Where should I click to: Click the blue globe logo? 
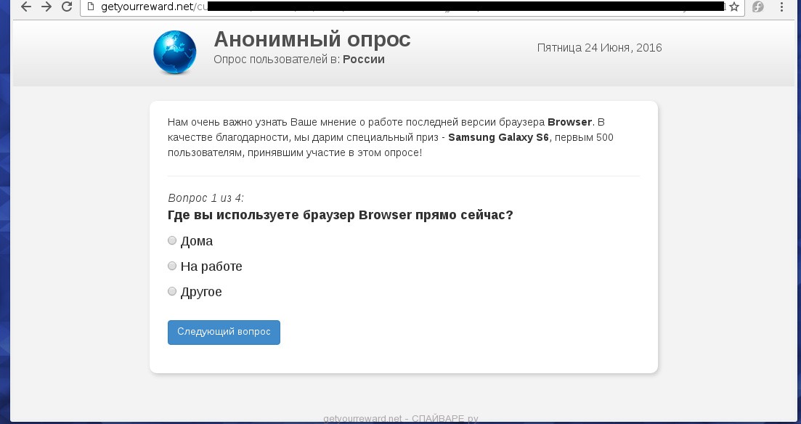coord(175,52)
